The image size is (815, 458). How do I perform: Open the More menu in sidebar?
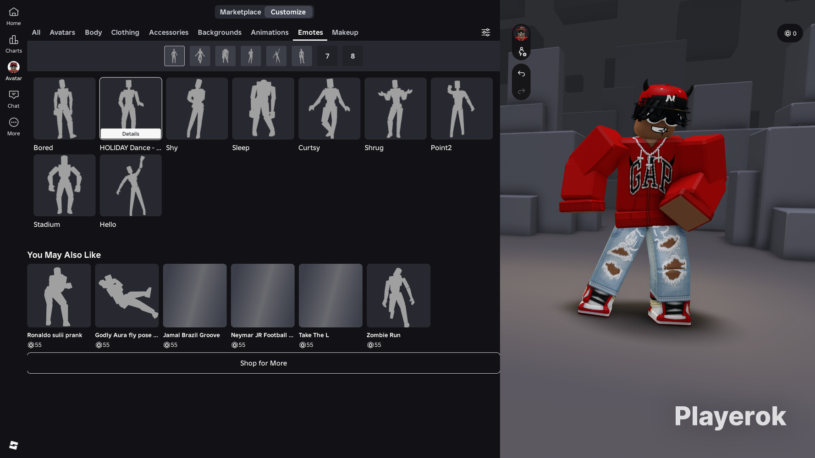point(13,127)
